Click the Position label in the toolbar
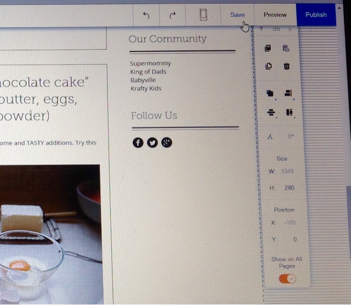 284,210
